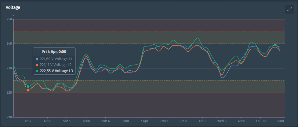Click the Sun 6 axis label

coord(106,121)
